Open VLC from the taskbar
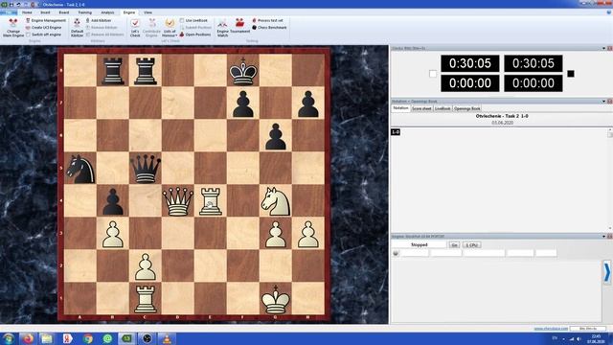This screenshot has height=345, width=613. [167, 338]
